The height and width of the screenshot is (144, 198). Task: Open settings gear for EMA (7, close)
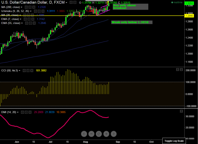point(29,19)
